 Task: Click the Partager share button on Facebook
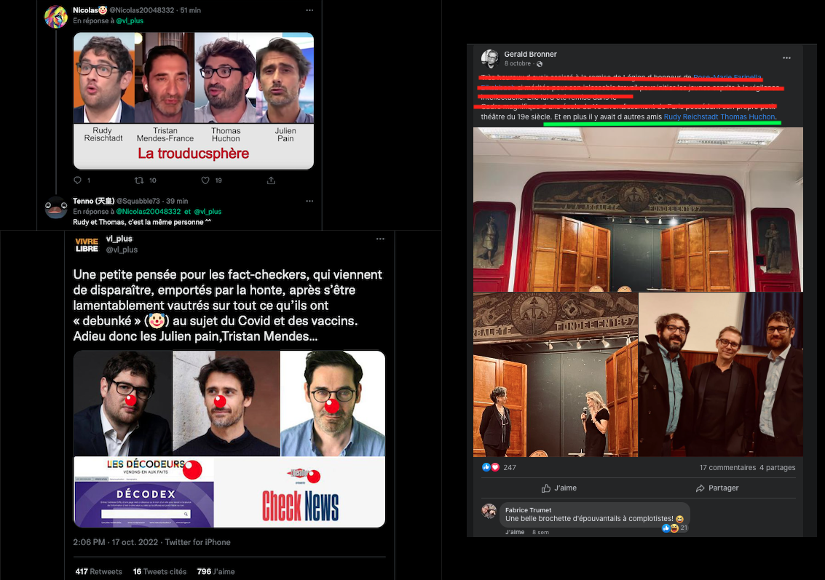(x=717, y=488)
